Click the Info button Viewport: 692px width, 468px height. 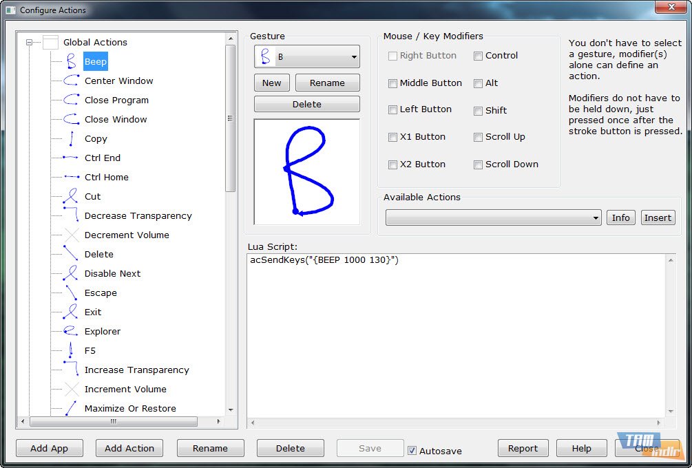pos(620,217)
